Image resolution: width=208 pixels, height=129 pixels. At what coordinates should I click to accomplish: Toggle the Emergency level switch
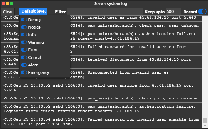[24, 73]
